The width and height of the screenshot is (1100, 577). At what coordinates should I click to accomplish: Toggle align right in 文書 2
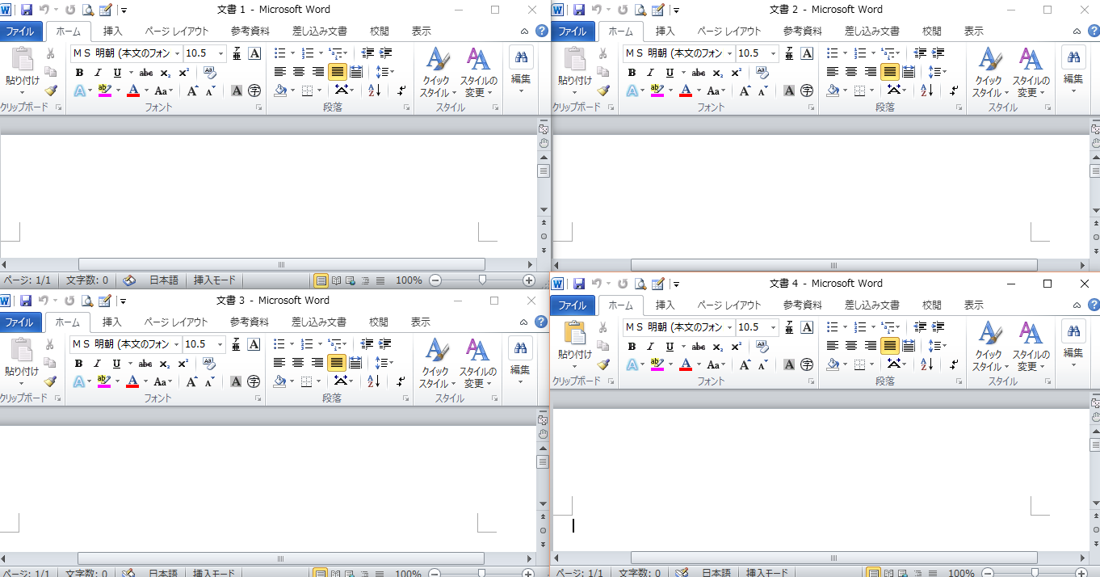(870, 72)
